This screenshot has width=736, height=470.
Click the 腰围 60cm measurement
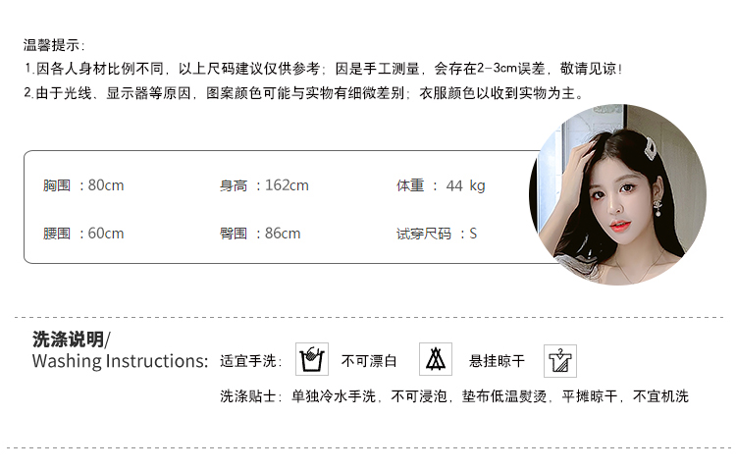(83, 234)
